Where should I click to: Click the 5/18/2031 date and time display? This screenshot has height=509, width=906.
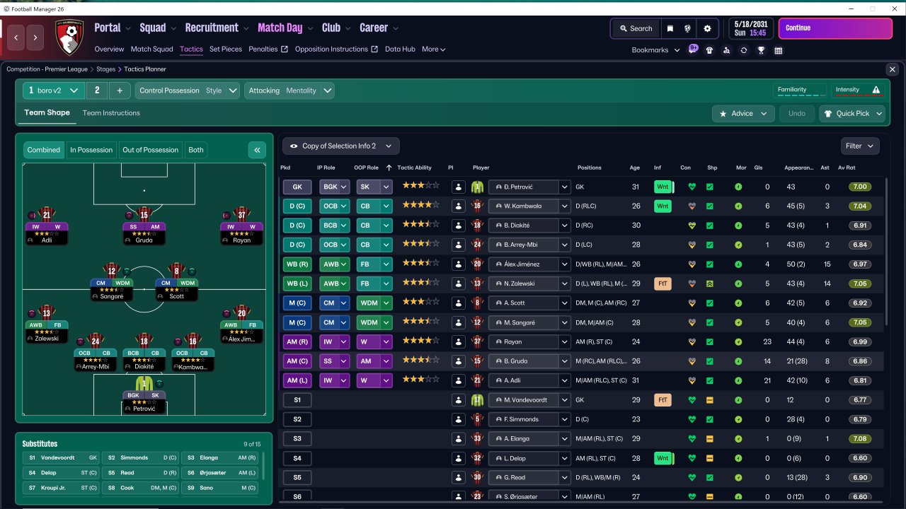tap(752, 28)
